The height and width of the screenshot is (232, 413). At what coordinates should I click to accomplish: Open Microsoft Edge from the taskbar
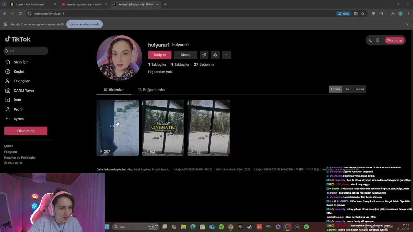(x=193, y=227)
